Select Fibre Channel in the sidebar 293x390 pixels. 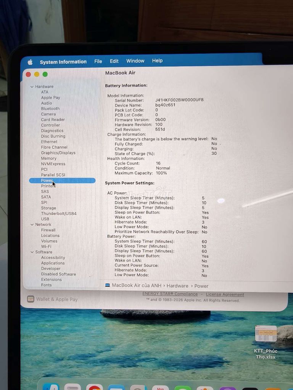[x=54, y=147]
